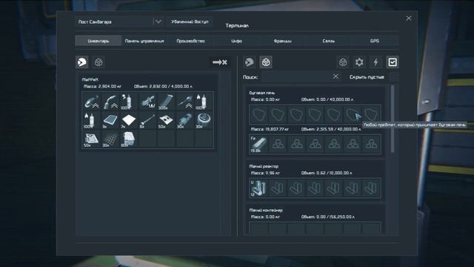Select the hydrogen bottle in top row
474x267 pixels.
coord(204,102)
